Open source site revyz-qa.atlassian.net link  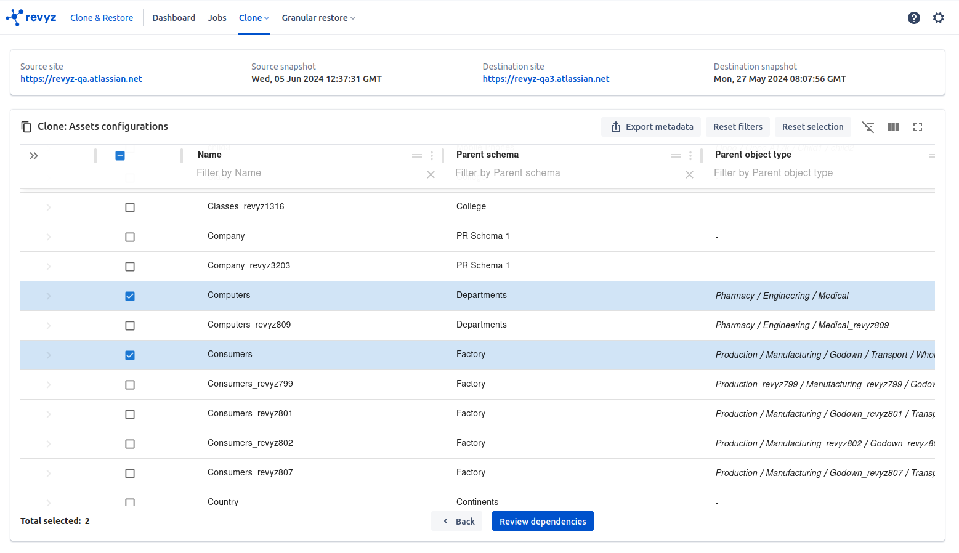click(81, 79)
